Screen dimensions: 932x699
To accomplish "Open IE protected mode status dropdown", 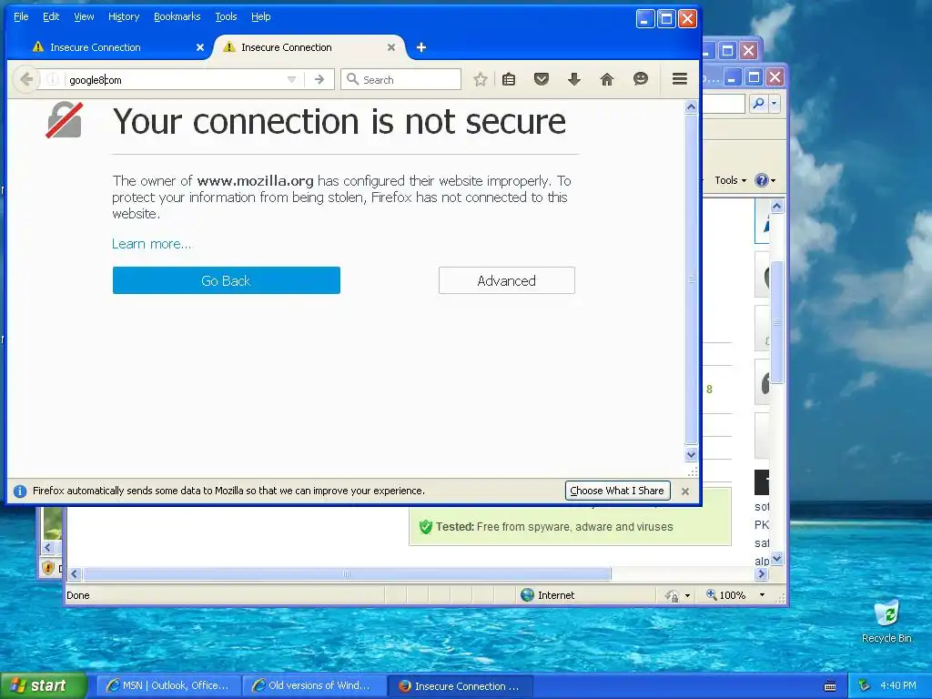I will [687, 595].
